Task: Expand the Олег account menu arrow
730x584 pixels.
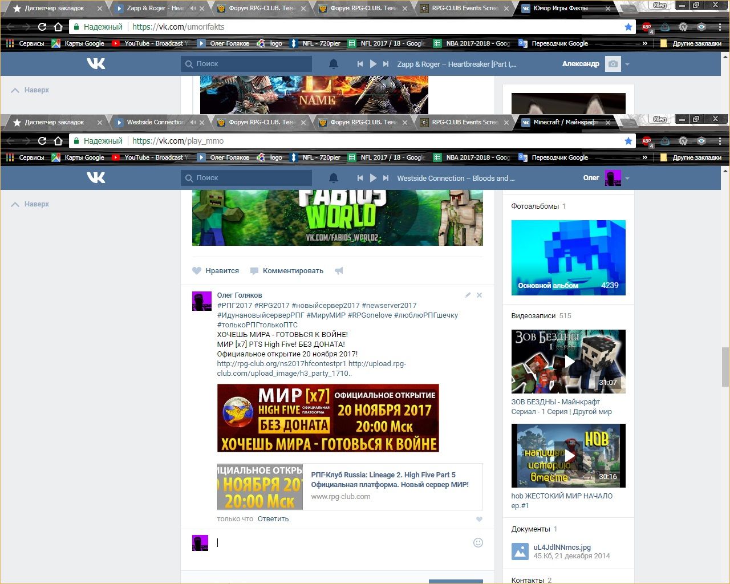Action: click(627, 178)
